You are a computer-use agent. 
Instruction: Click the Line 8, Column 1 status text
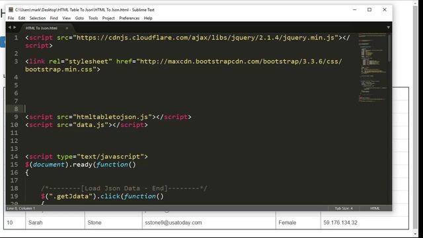click(20, 208)
